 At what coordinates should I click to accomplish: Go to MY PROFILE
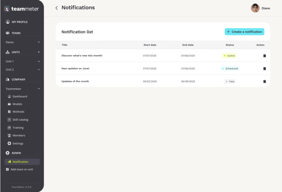[19, 22]
